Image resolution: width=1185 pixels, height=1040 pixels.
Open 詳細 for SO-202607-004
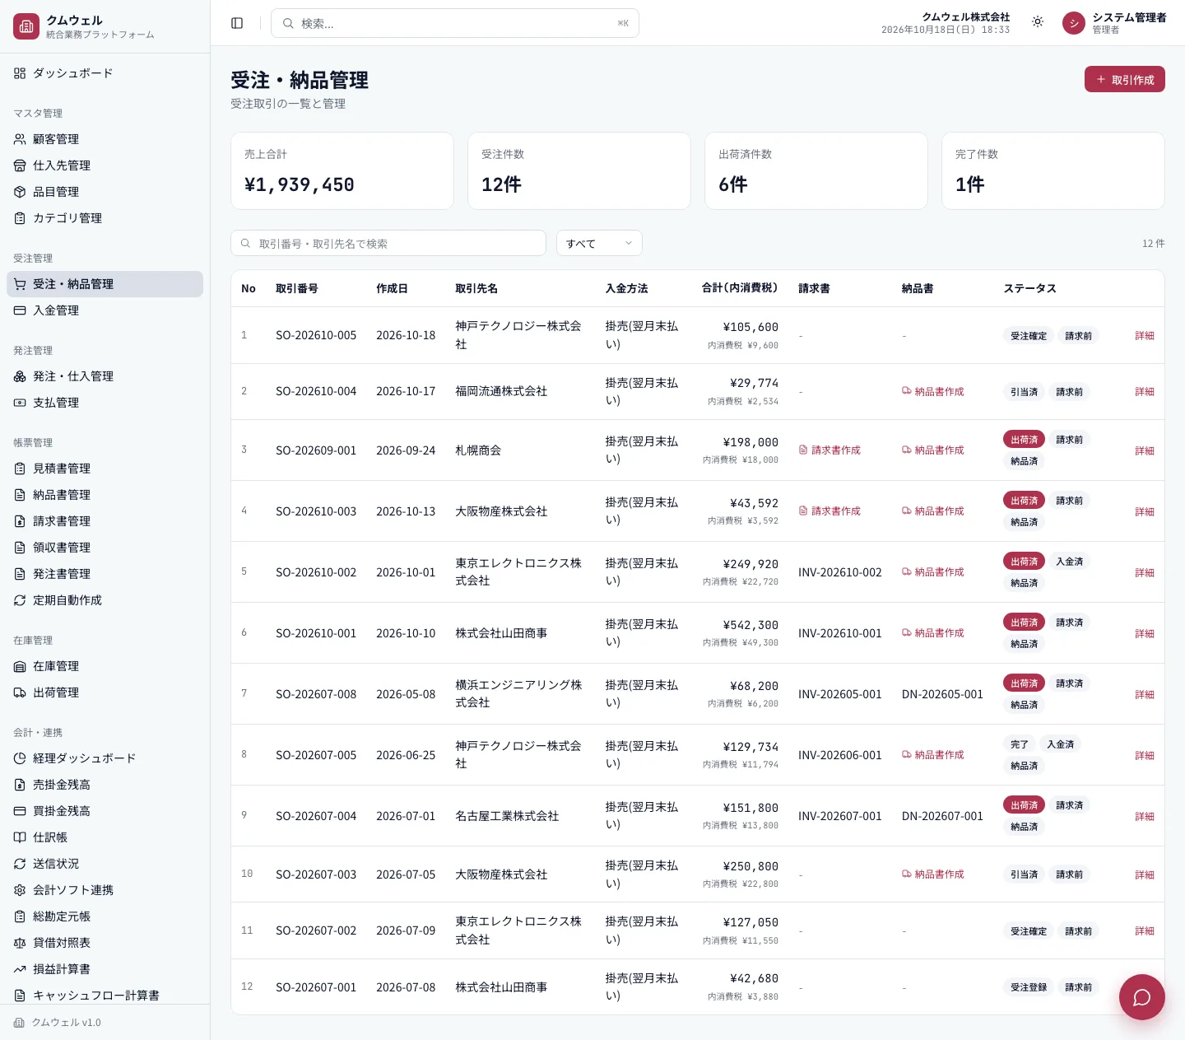(x=1145, y=817)
